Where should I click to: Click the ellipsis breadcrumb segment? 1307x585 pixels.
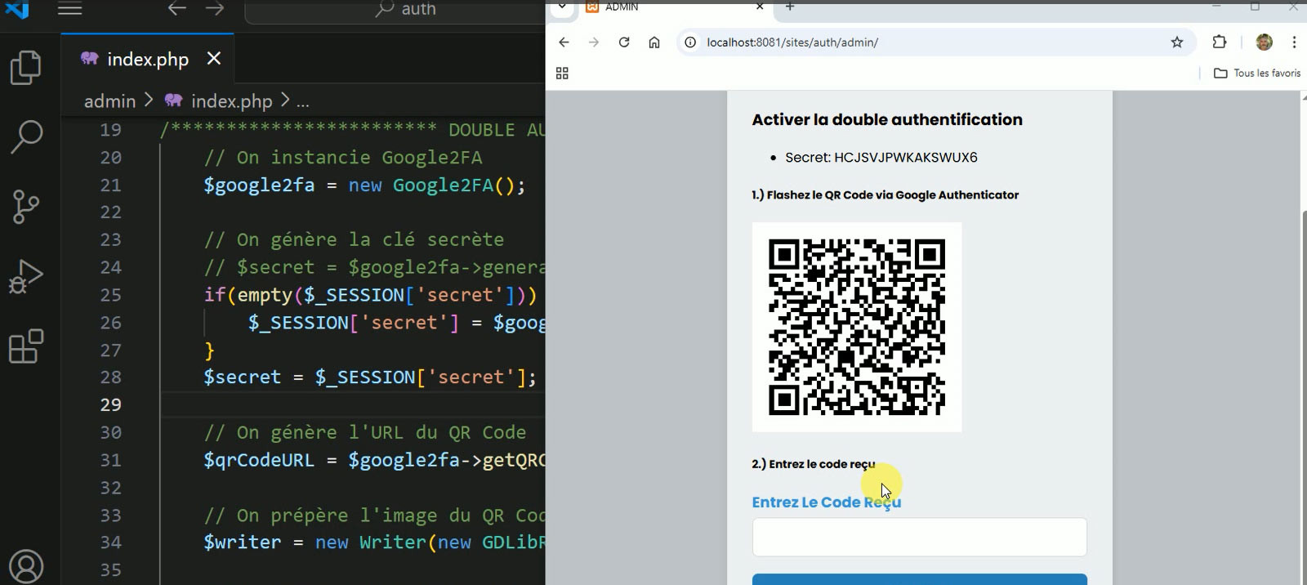(303, 101)
